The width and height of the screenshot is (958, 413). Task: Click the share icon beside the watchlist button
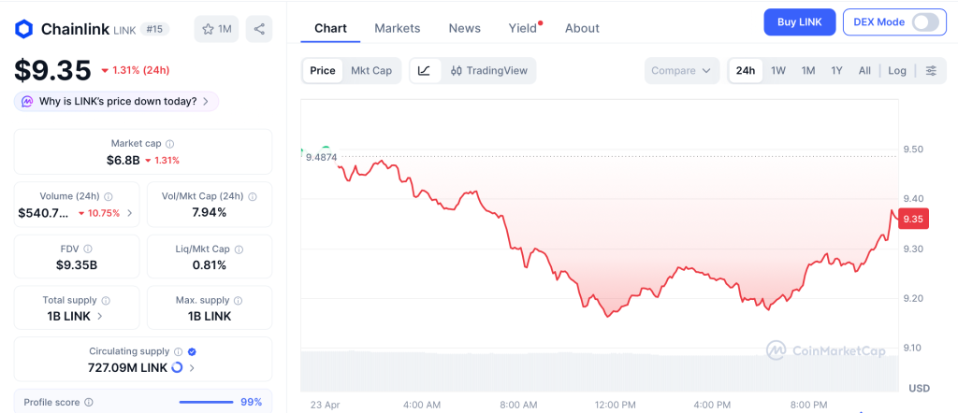(259, 29)
